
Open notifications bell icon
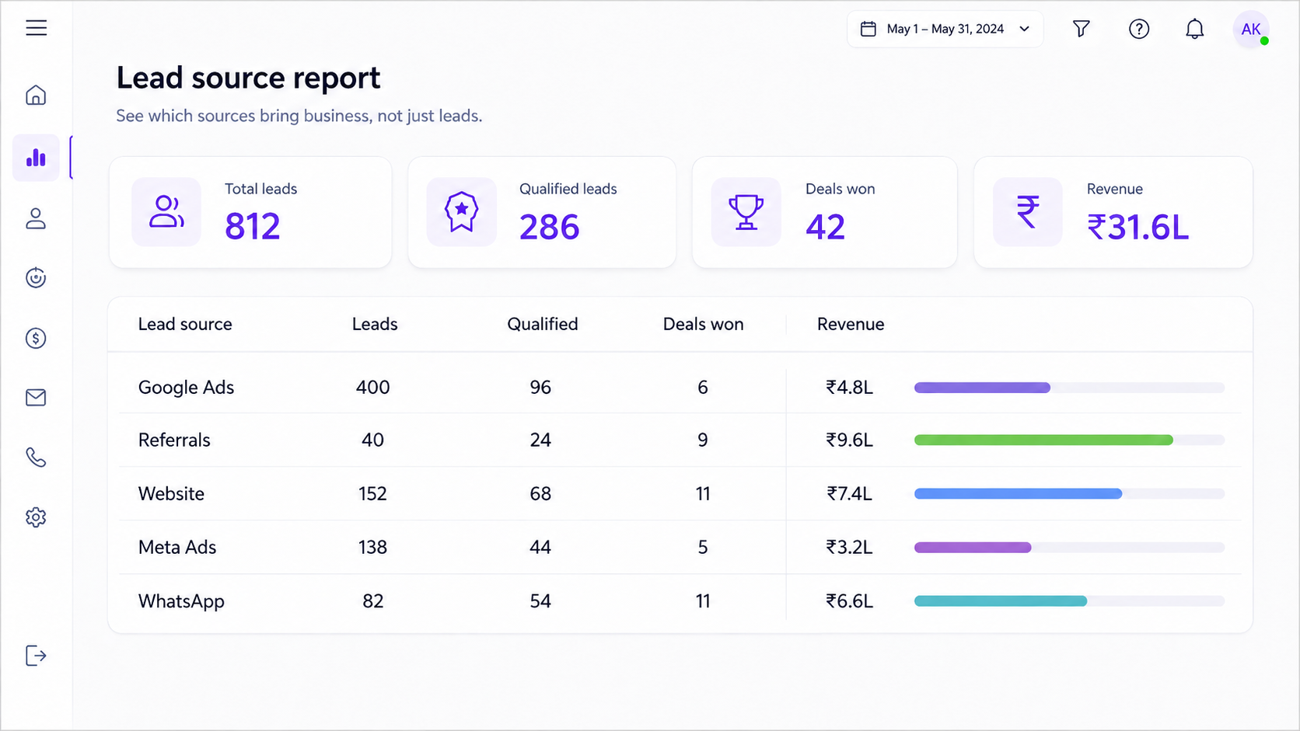coord(1195,29)
